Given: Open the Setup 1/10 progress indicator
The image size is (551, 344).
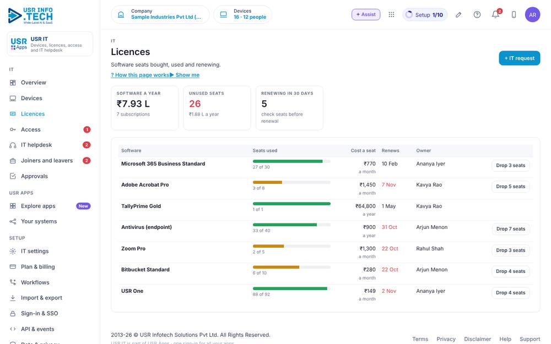Looking at the screenshot, I should pyautogui.click(x=425, y=15).
